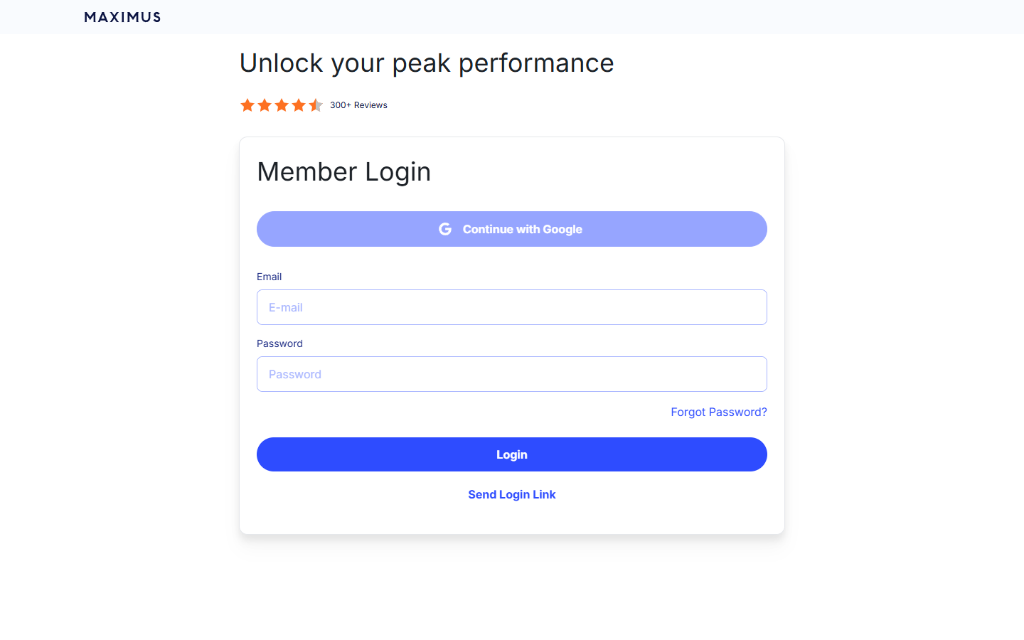Open the Forgot Password? link
Image resolution: width=1024 pixels, height=640 pixels.
coord(718,412)
